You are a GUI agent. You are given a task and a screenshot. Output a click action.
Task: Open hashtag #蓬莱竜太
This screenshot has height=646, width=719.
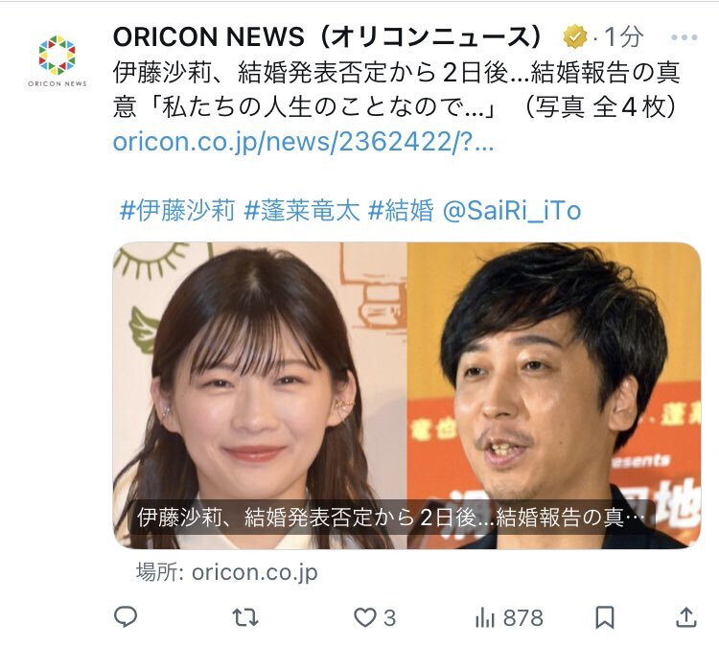point(301,211)
